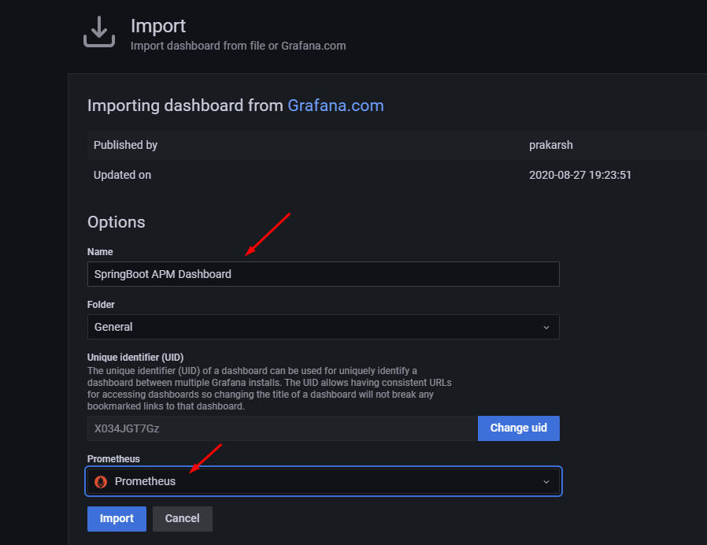Image resolution: width=707 pixels, height=545 pixels.
Task: Click the dashboard Name input field
Action: tap(324, 274)
